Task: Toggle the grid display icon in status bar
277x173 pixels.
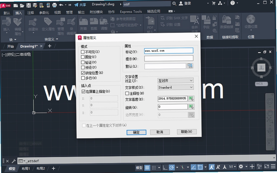Action: coord(147,167)
